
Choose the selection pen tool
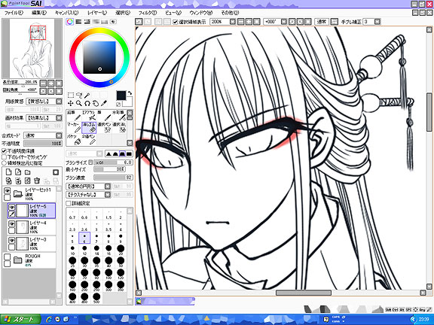click(x=104, y=128)
